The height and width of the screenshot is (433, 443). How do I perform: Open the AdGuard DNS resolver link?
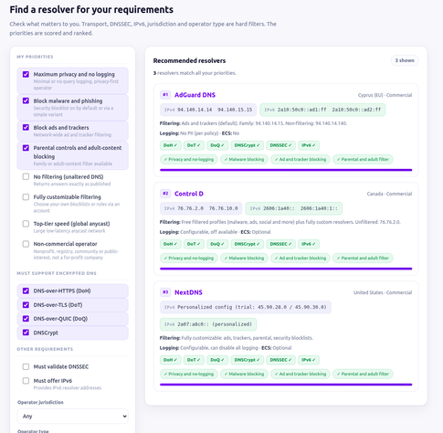pyautogui.click(x=195, y=95)
